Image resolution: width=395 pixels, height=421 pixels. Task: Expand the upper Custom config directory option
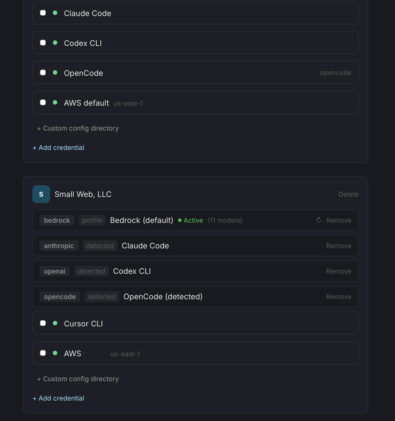[78, 128]
